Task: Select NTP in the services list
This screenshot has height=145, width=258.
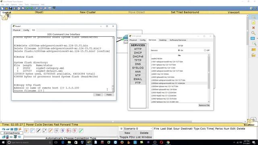Action: point(138,75)
